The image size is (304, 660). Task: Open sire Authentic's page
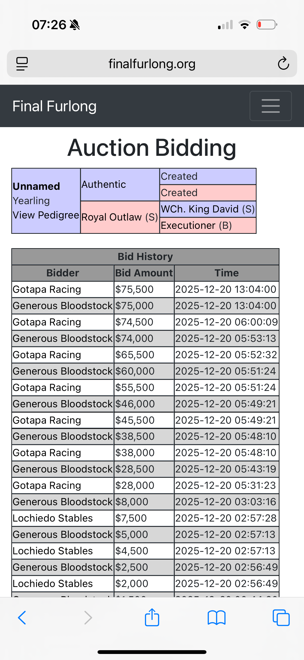(x=104, y=185)
